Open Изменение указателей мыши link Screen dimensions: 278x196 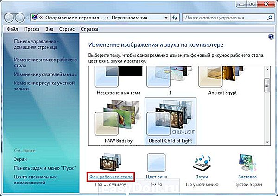(x=45, y=74)
